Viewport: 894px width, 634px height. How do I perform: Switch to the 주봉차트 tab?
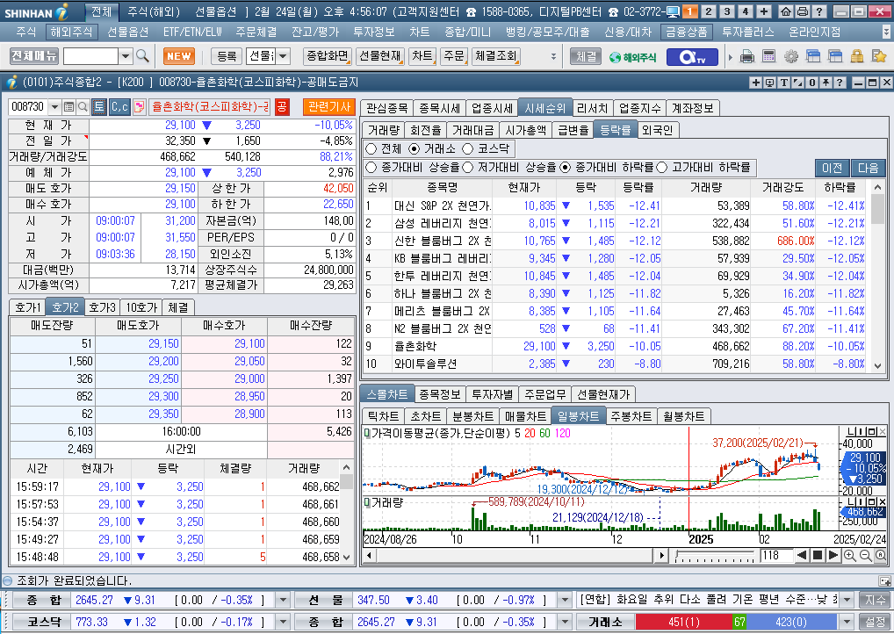631,416
